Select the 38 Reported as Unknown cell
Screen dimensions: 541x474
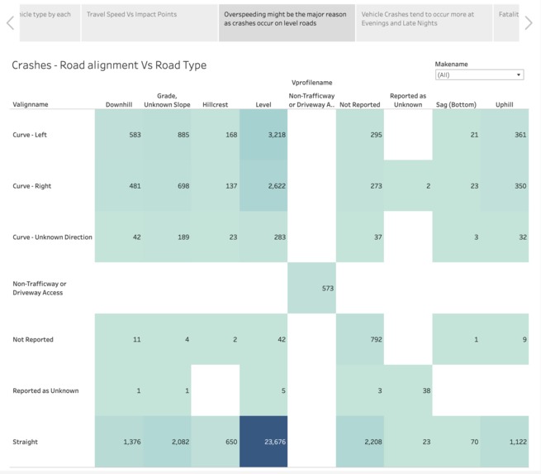408,390
